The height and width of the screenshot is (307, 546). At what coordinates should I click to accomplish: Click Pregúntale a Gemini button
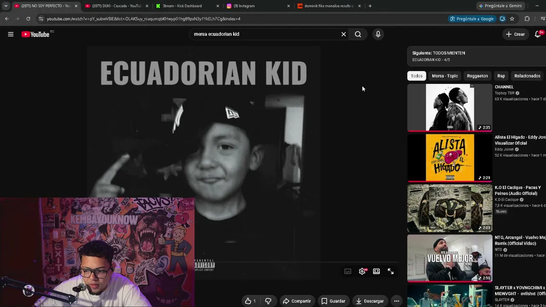tap(501, 6)
